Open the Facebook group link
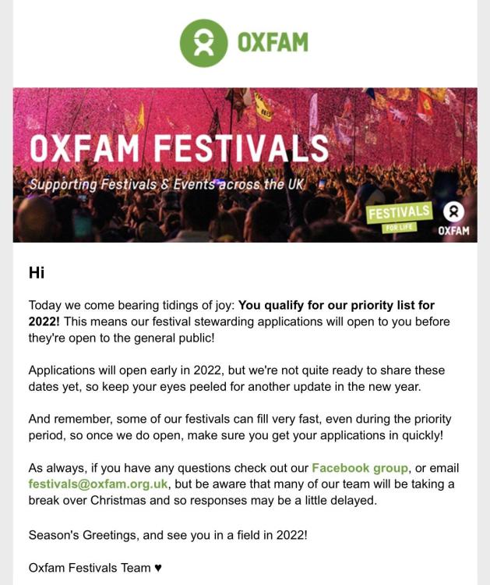This screenshot has height=585, width=490. tap(360, 468)
